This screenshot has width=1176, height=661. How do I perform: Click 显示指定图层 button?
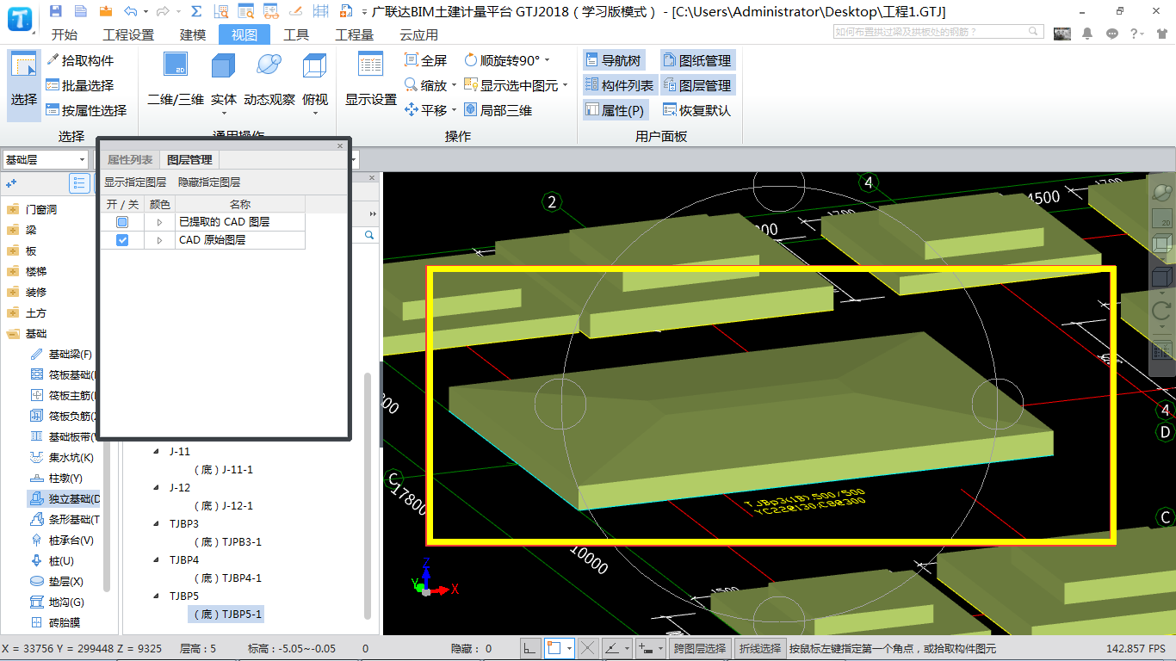click(x=135, y=182)
